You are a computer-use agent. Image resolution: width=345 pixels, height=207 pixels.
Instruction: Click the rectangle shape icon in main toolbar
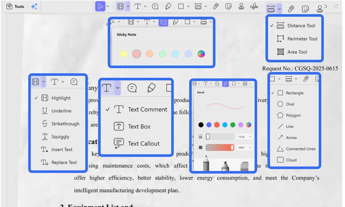(x=181, y=6)
